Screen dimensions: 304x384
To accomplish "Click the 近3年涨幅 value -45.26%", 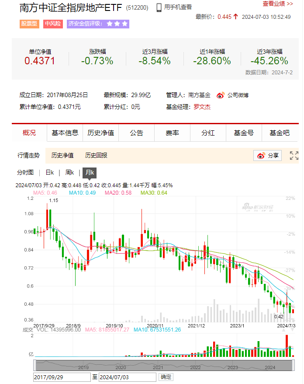I will pos(269,61).
